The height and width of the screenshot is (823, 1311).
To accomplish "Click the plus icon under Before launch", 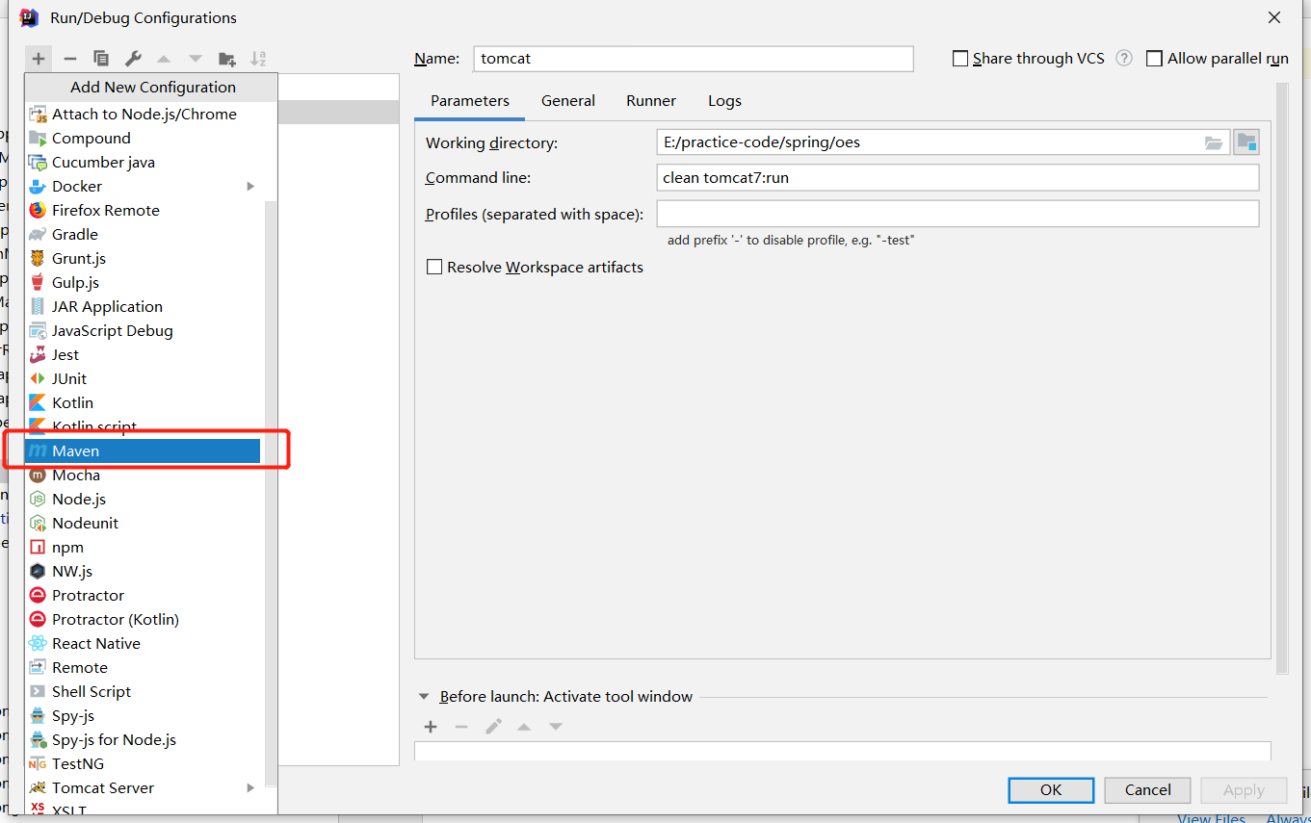I will (x=431, y=727).
